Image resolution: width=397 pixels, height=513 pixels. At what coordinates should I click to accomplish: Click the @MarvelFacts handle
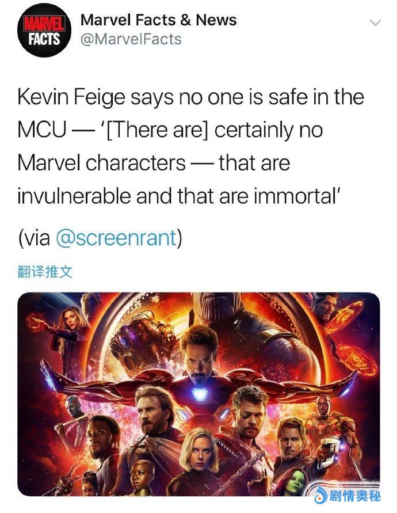click(131, 39)
